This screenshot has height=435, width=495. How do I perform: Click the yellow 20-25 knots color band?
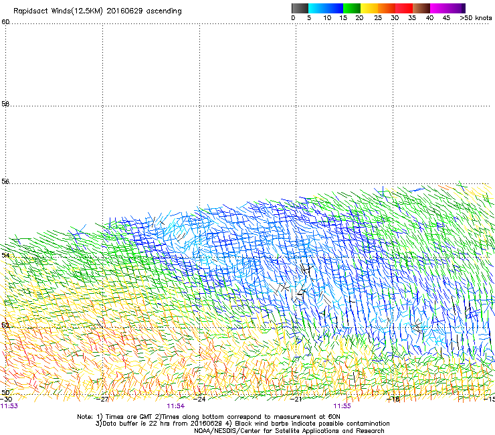point(369,8)
